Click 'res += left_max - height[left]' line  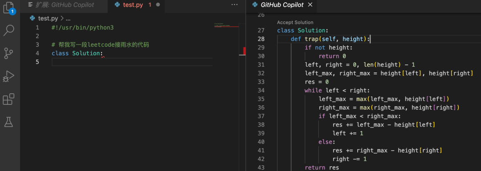point(384,124)
